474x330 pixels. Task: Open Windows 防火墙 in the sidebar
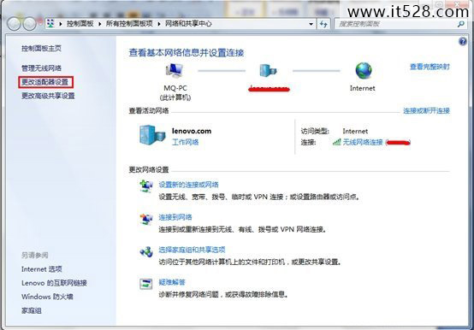click(x=47, y=297)
